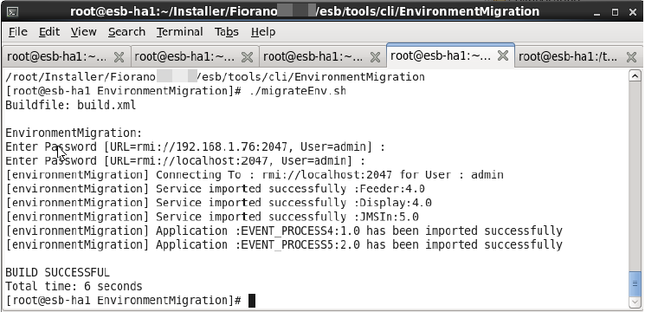
Task: Click the scrollbar up arrow
Action: (x=635, y=75)
